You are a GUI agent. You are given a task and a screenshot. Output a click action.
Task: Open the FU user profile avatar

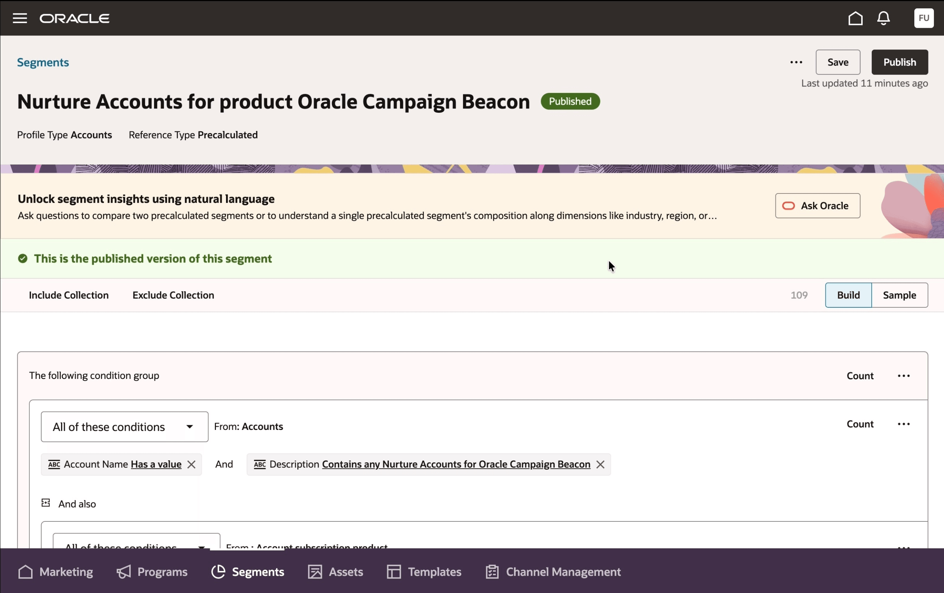point(924,18)
